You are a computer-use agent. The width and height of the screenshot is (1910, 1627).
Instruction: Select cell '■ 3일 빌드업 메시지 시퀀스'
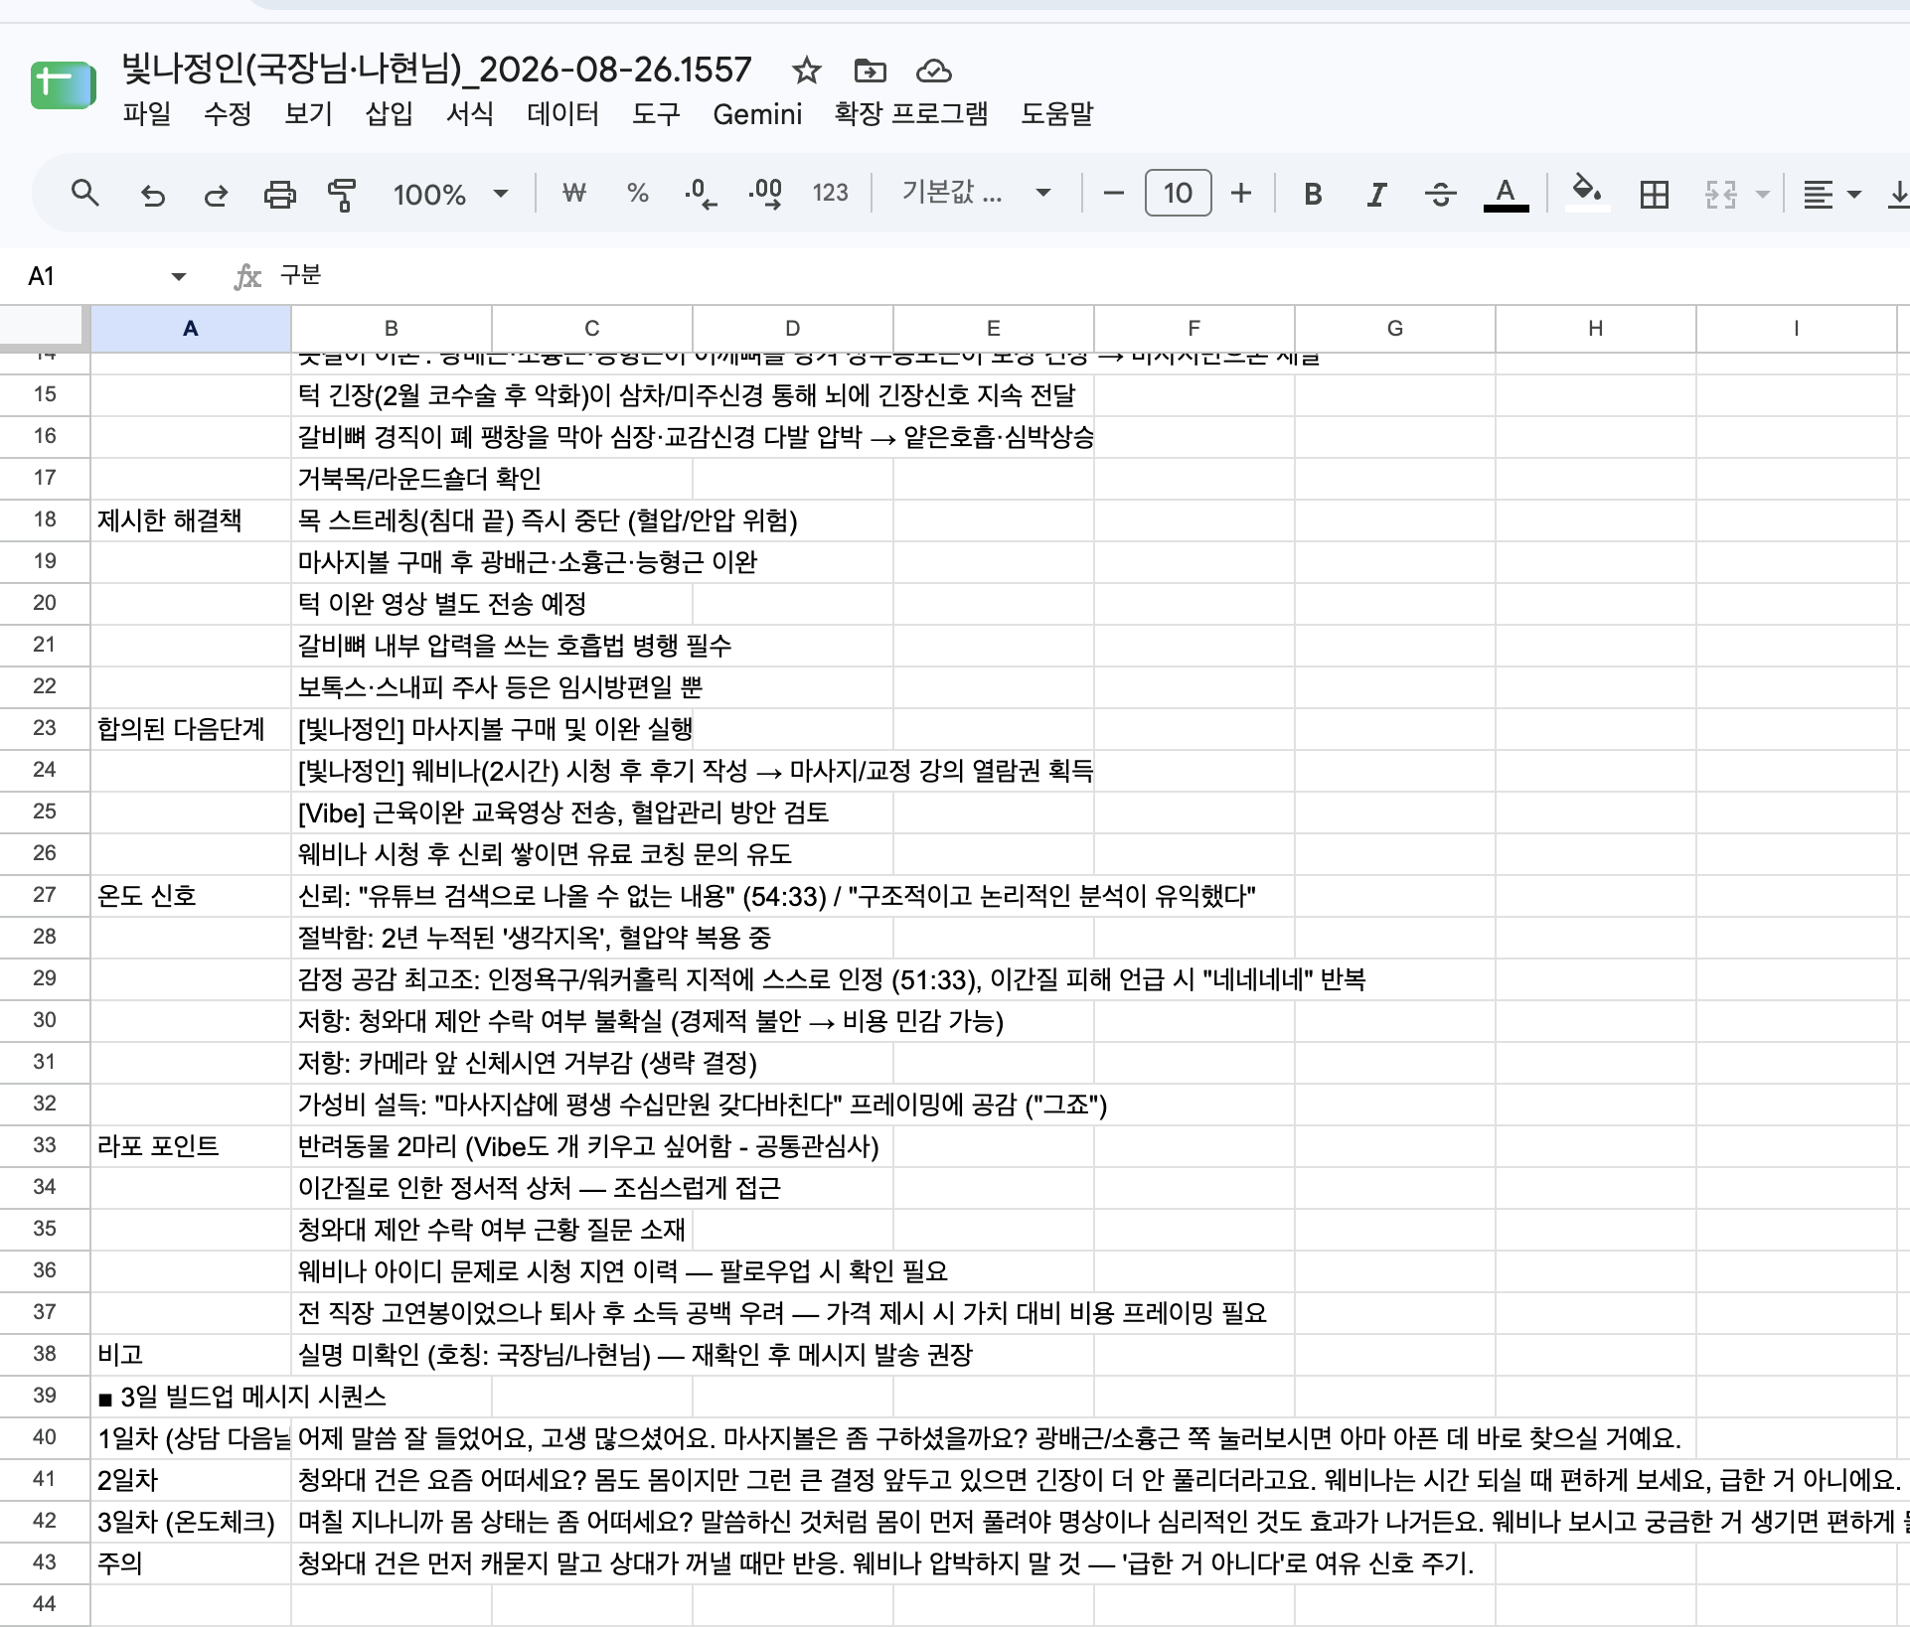(x=191, y=1396)
